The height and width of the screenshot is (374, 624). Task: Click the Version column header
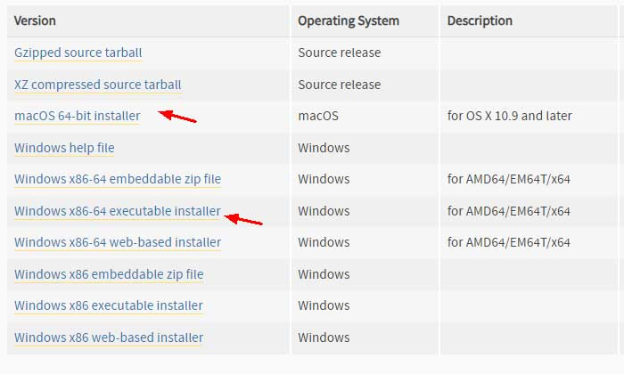click(37, 20)
